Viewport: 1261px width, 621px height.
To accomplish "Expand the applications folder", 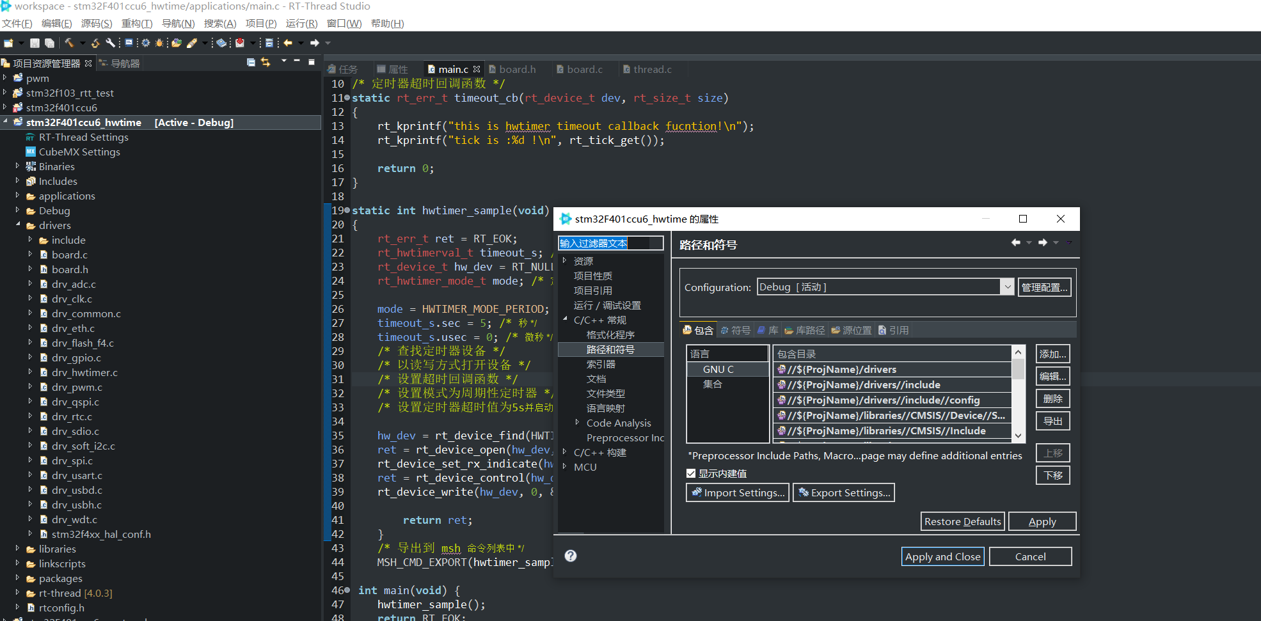I will click(17, 196).
